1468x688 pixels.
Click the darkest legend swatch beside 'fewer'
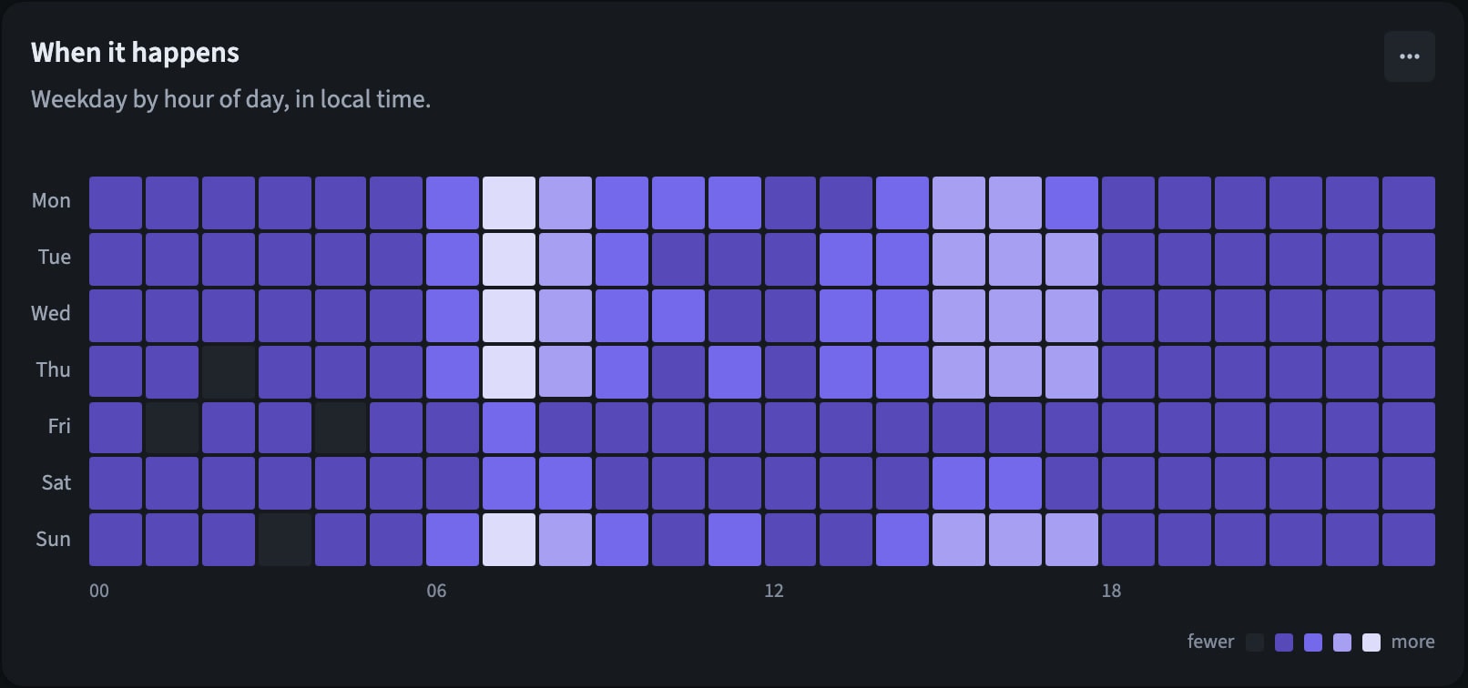[x=1255, y=642]
